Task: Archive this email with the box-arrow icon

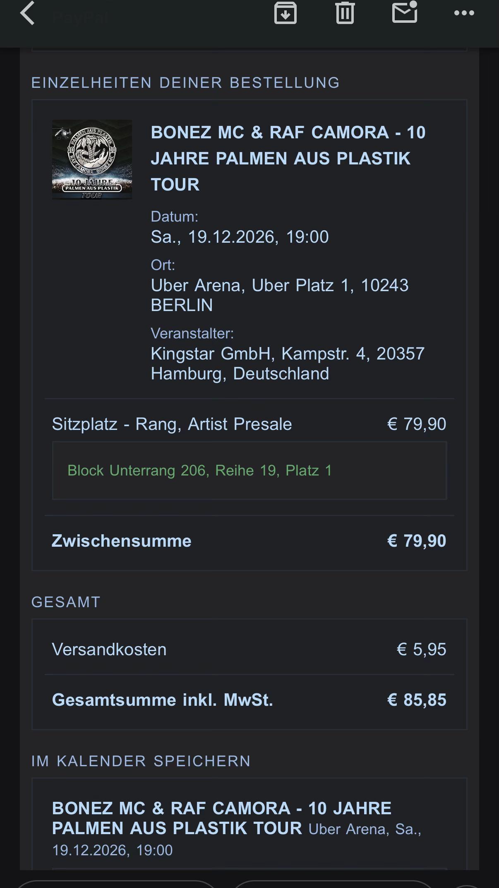Action: pos(285,13)
